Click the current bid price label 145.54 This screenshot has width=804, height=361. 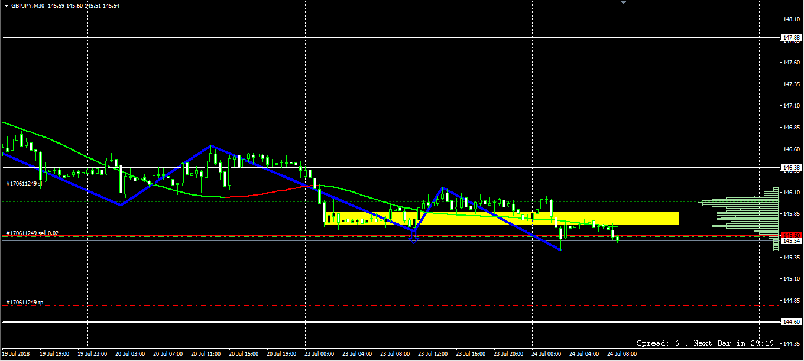[x=792, y=241]
